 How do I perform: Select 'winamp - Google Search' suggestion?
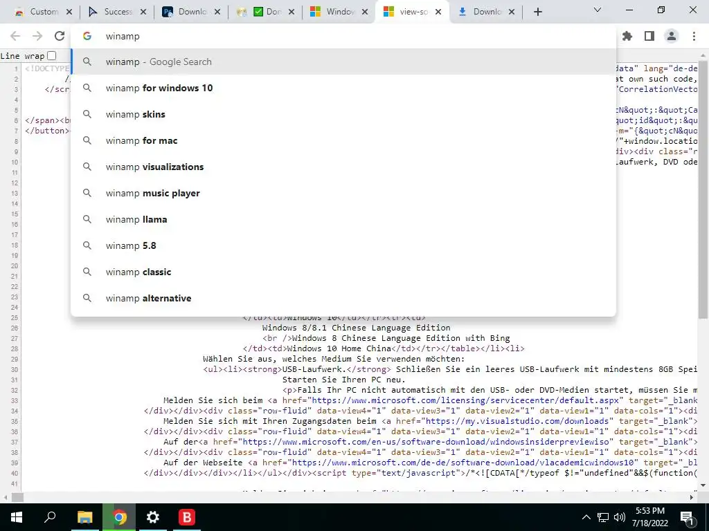[343, 62]
